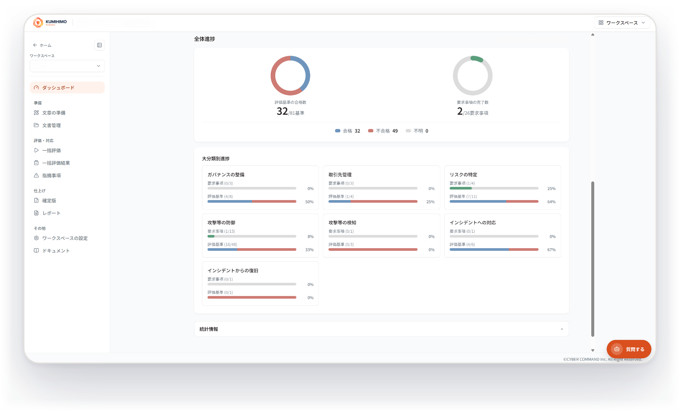Click the 一括評価 play icon
The width and height of the screenshot is (680, 411).
pos(36,150)
